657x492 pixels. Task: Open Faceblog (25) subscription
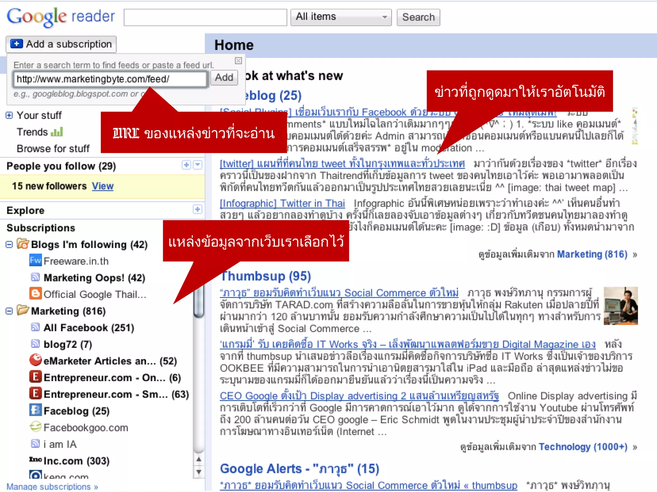(77, 411)
